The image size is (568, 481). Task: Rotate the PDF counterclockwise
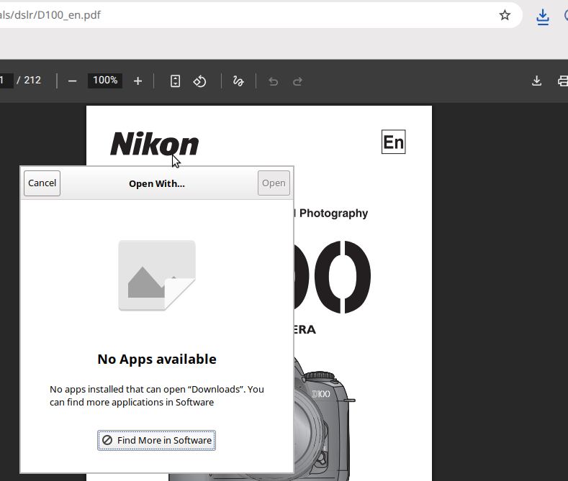point(200,81)
